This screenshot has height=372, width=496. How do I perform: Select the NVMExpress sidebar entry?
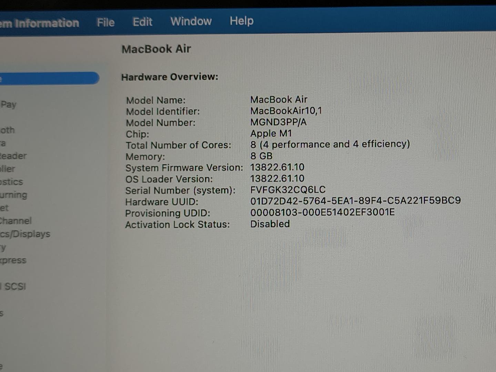click(13, 260)
